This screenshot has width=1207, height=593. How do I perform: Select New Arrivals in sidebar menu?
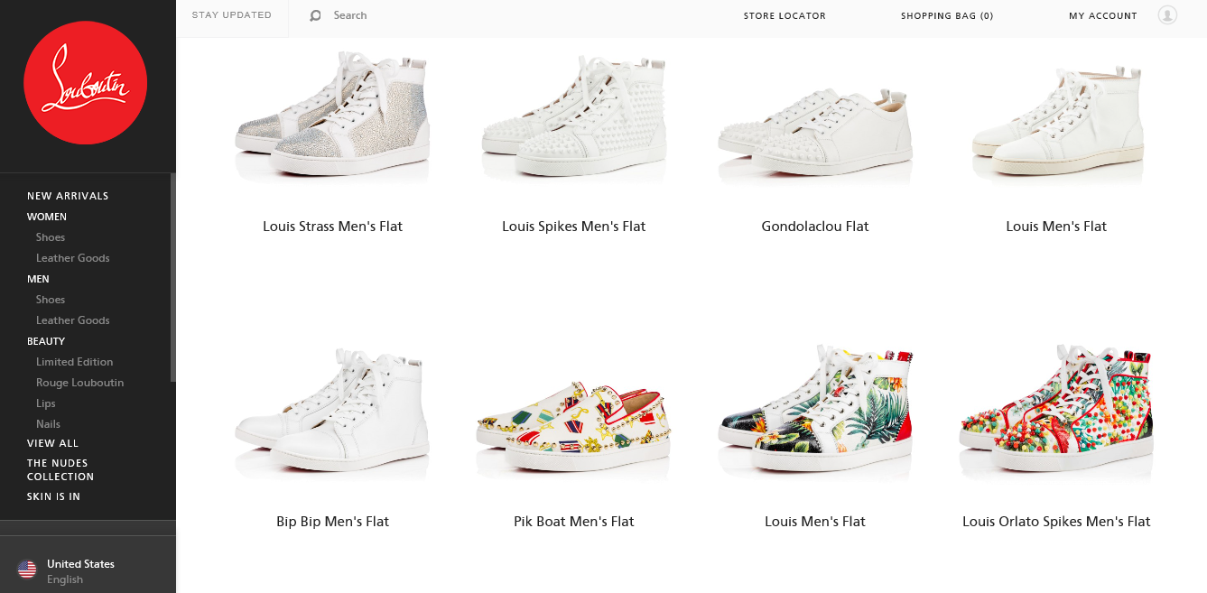point(68,196)
